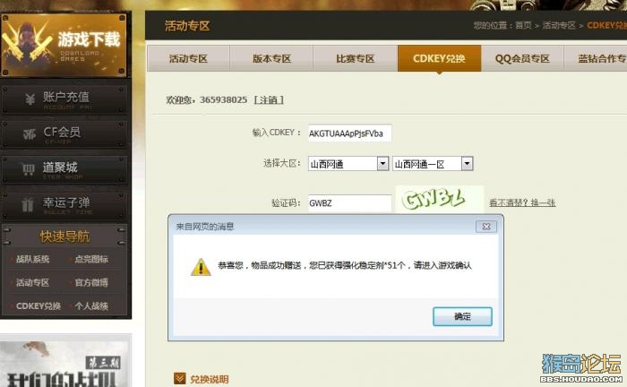Open the 道聚城 item shop
This screenshot has height=387, width=627.
[x=64, y=169]
